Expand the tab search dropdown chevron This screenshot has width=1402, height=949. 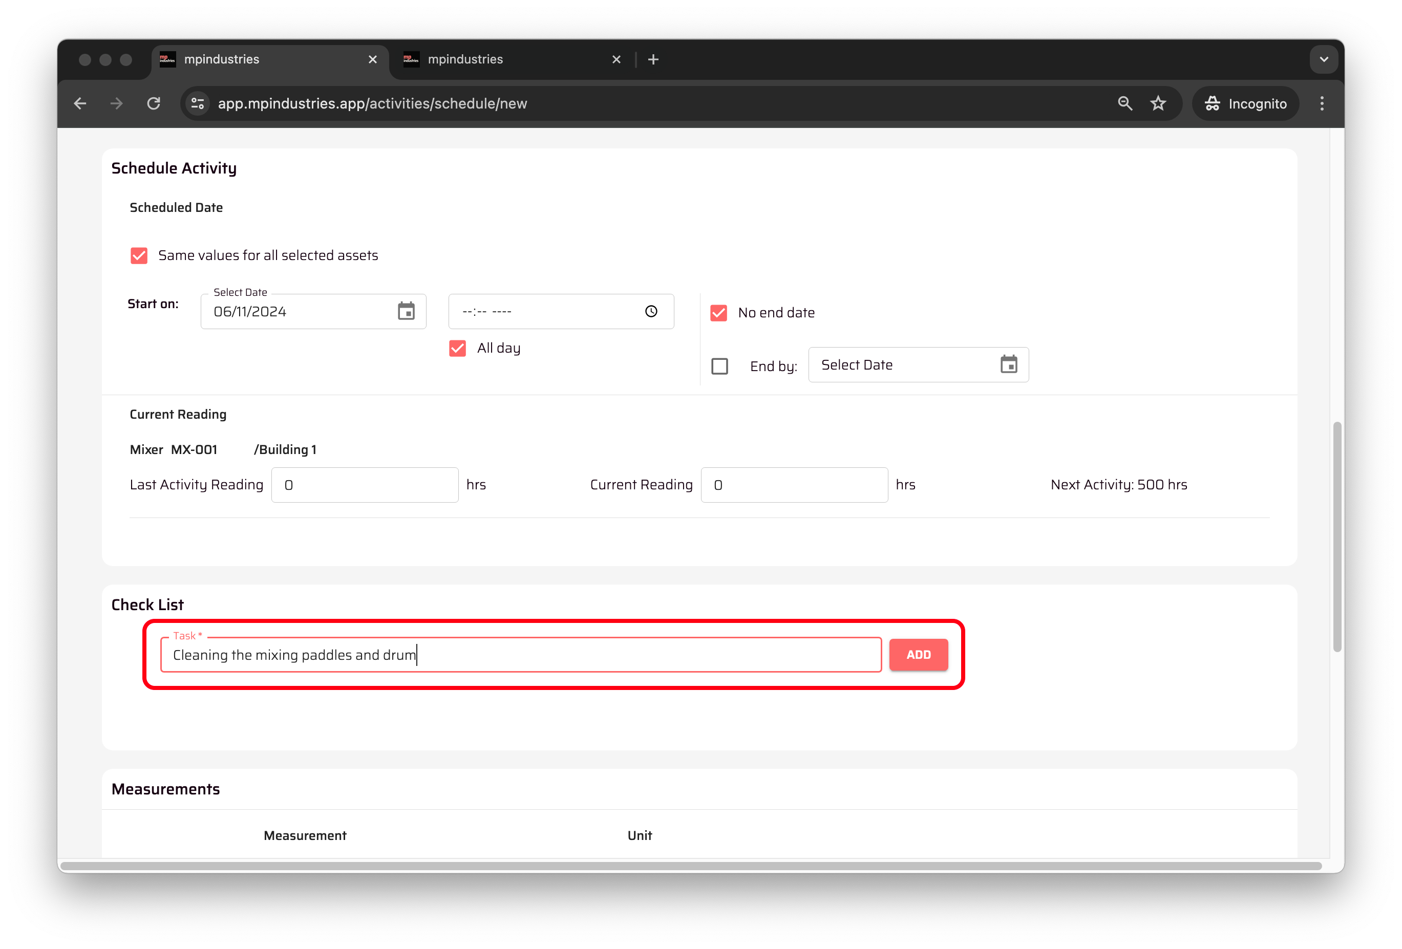click(1324, 60)
